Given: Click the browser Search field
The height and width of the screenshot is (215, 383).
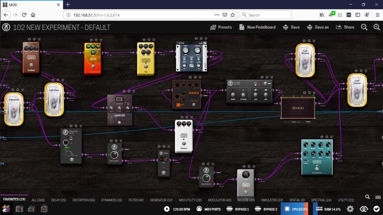Looking at the screenshot, I should (266, 15).
